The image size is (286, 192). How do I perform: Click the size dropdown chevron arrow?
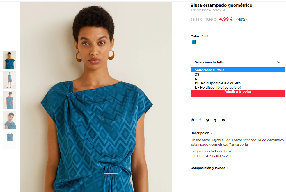(279, 62)
